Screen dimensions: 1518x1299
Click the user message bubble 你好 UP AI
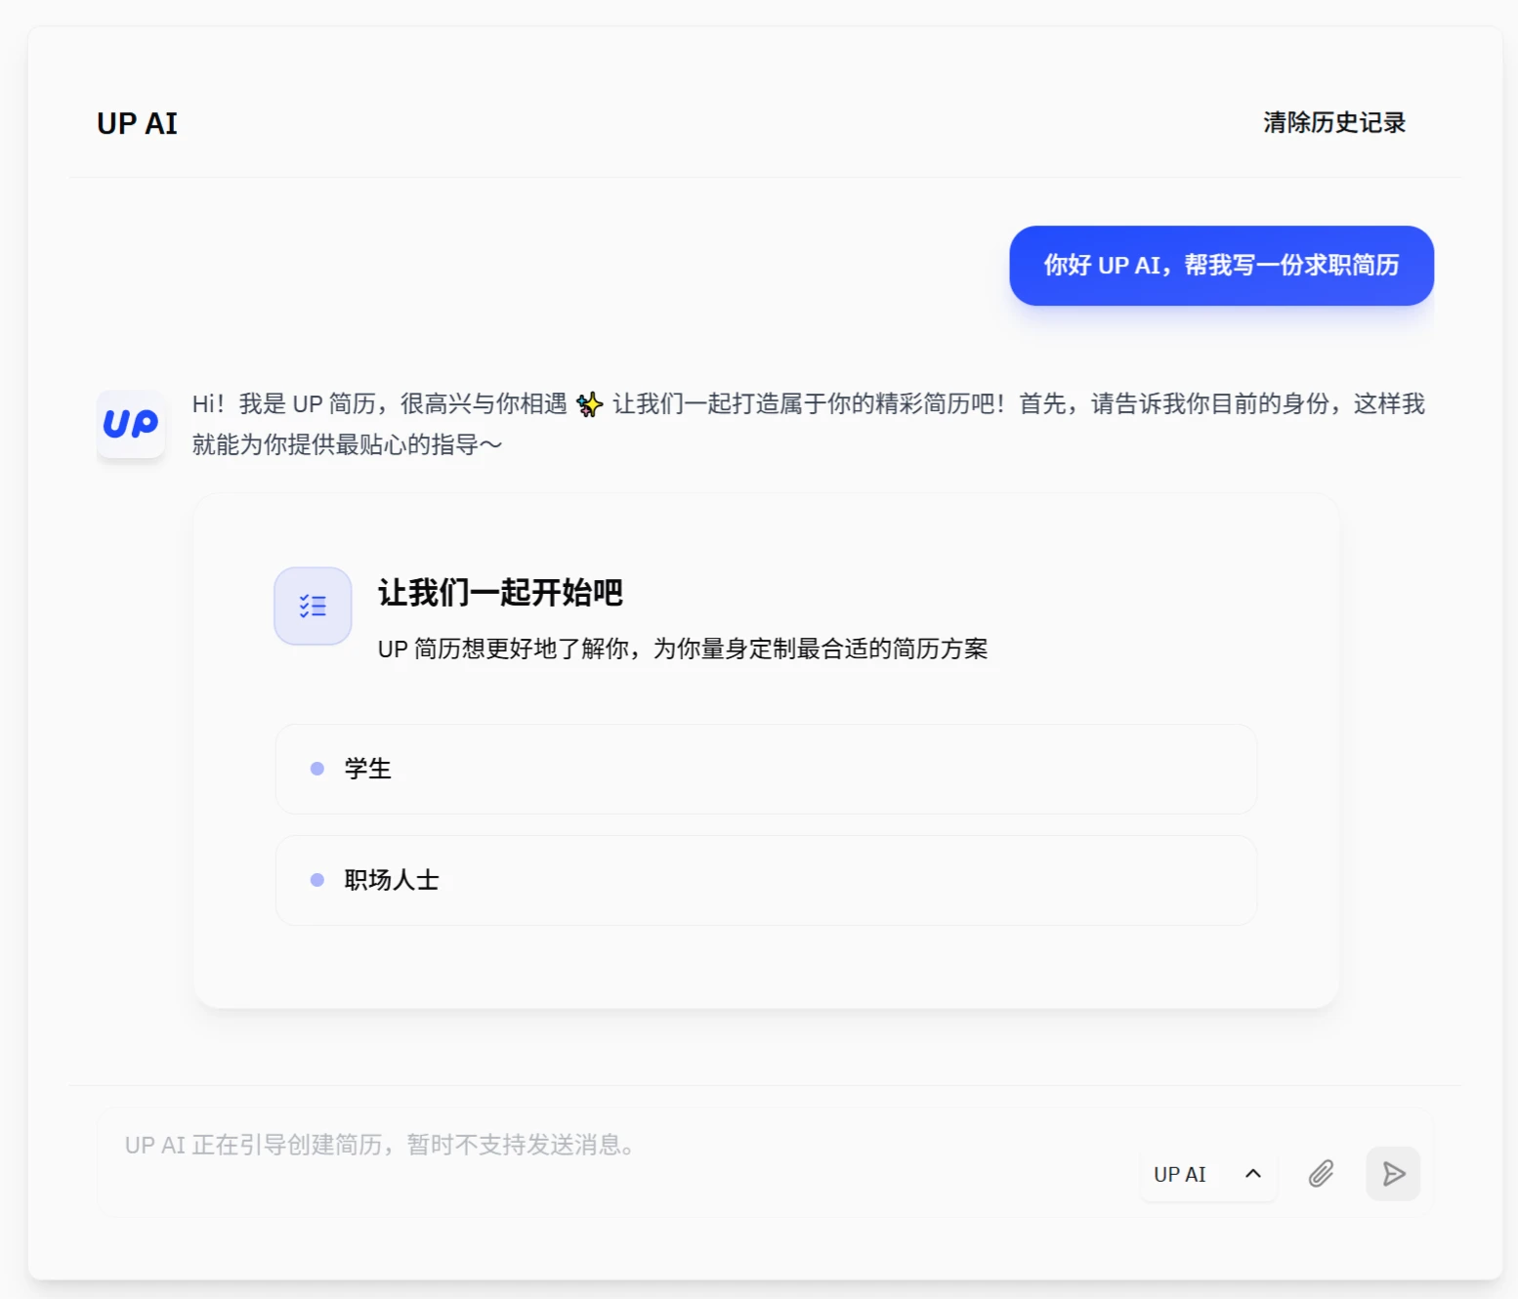[x=1221, y=266]
